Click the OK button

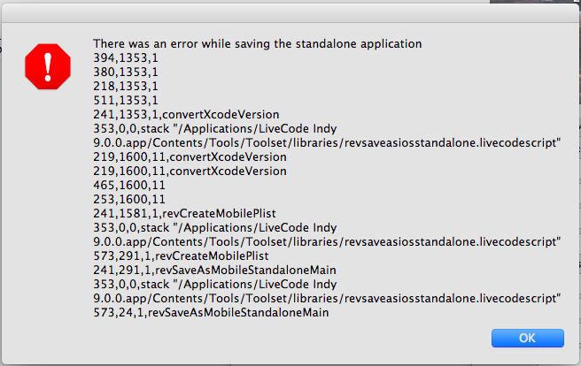[527, 337]
